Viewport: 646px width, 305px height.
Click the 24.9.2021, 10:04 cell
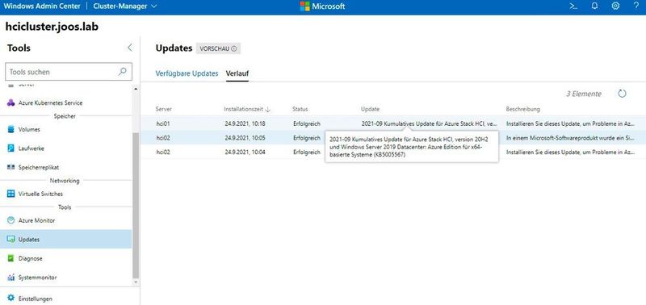tap(245, 152)
